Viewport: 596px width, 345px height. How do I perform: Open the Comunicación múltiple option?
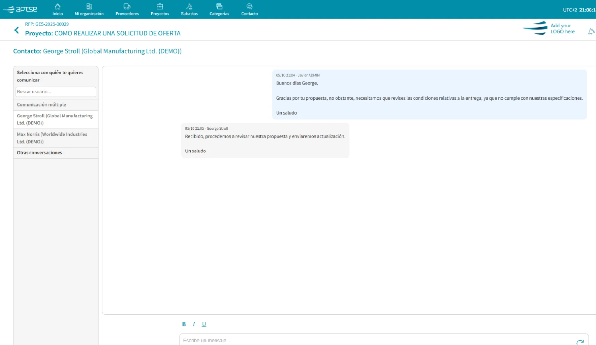(x=41, y=104)
